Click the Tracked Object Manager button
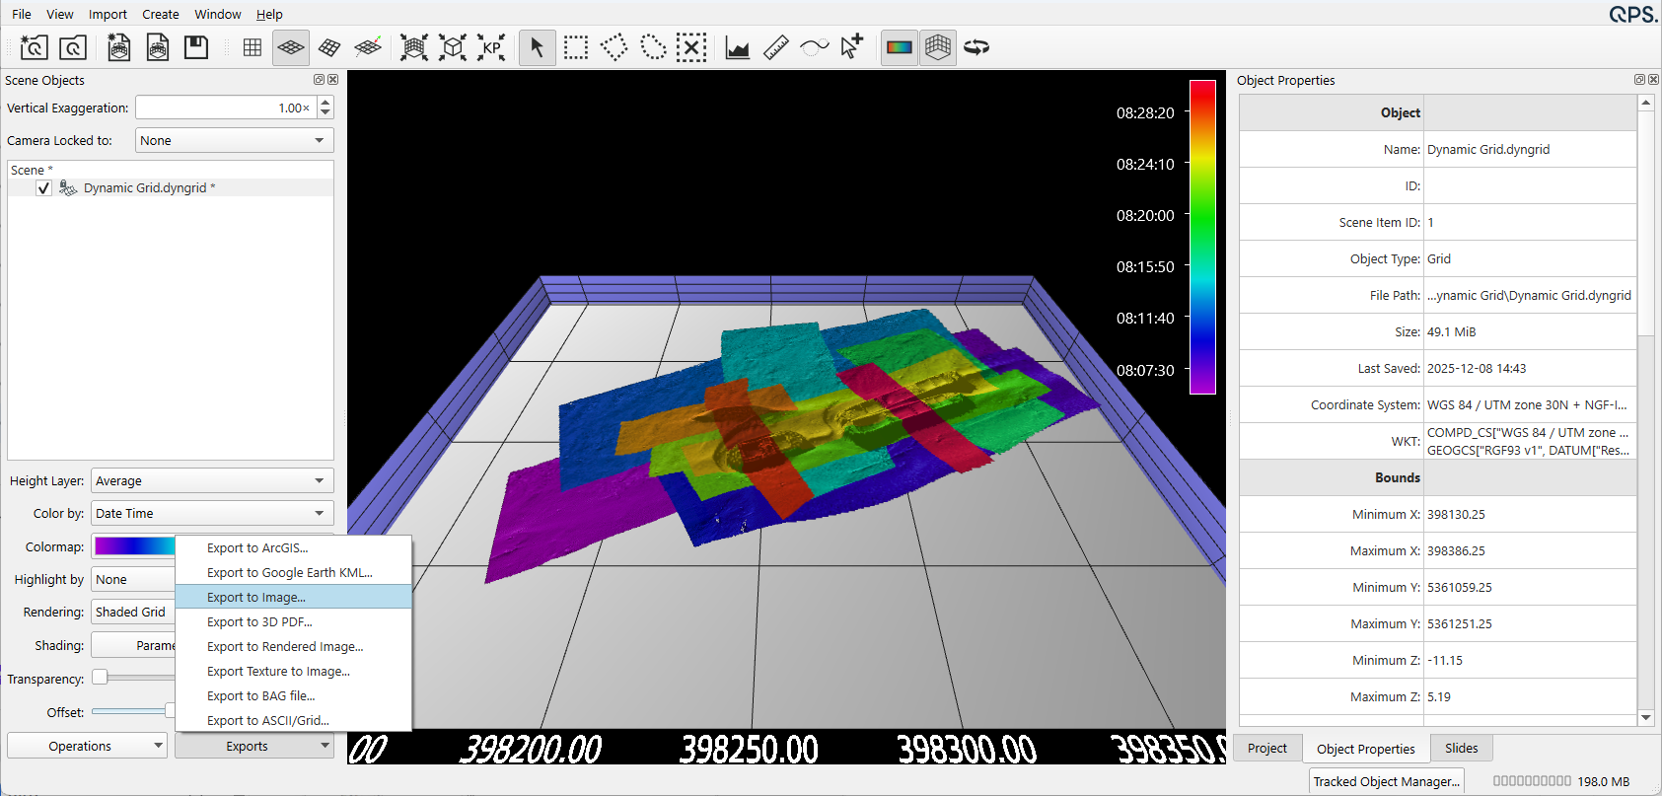Viewport: 1662px width, 796px height. (1386, 781)
